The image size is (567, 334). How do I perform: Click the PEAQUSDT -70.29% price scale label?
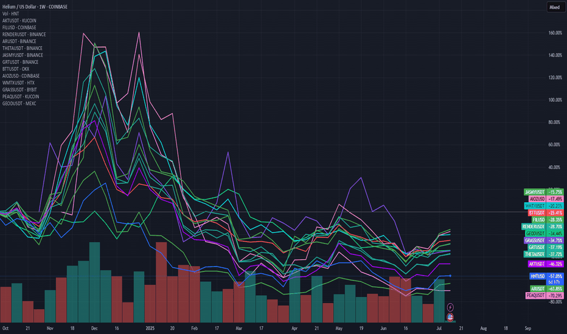pyautogui.click(x=544, y=295)
